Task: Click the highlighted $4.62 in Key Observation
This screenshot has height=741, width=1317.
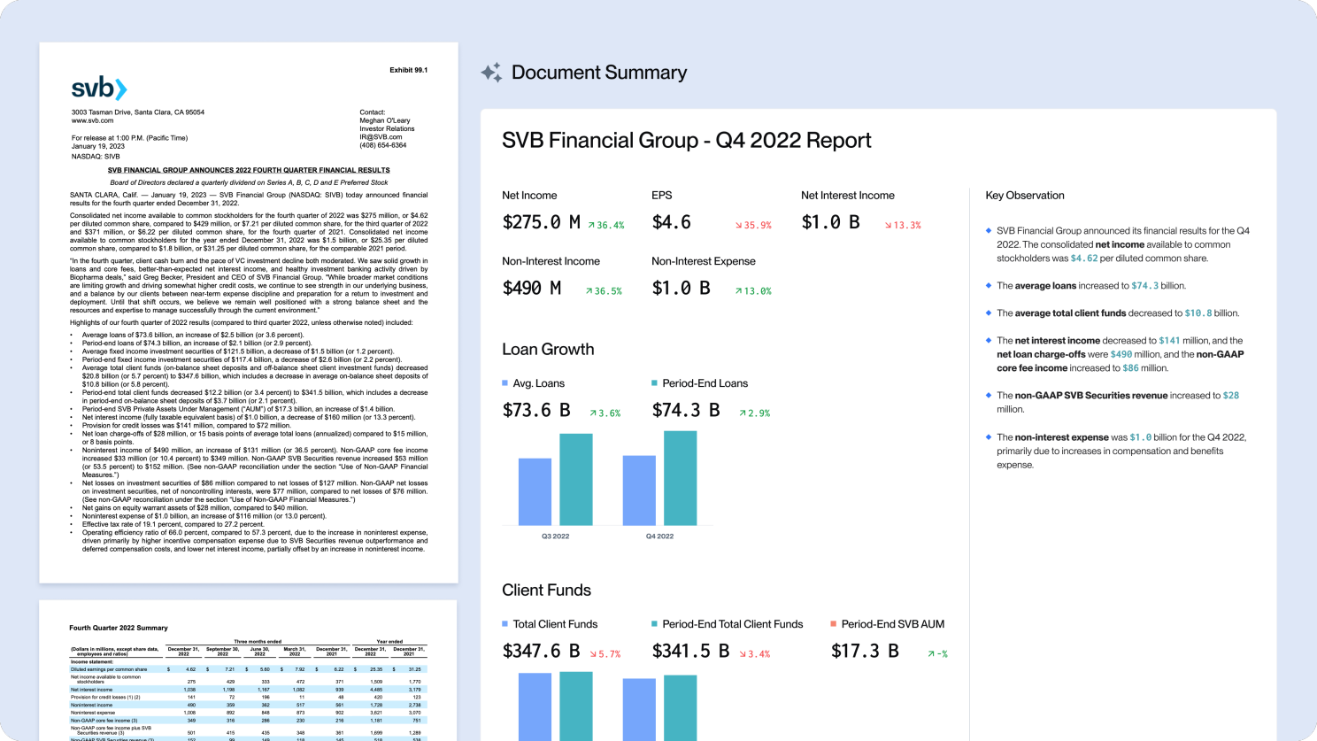Action: click(1084, 259)
